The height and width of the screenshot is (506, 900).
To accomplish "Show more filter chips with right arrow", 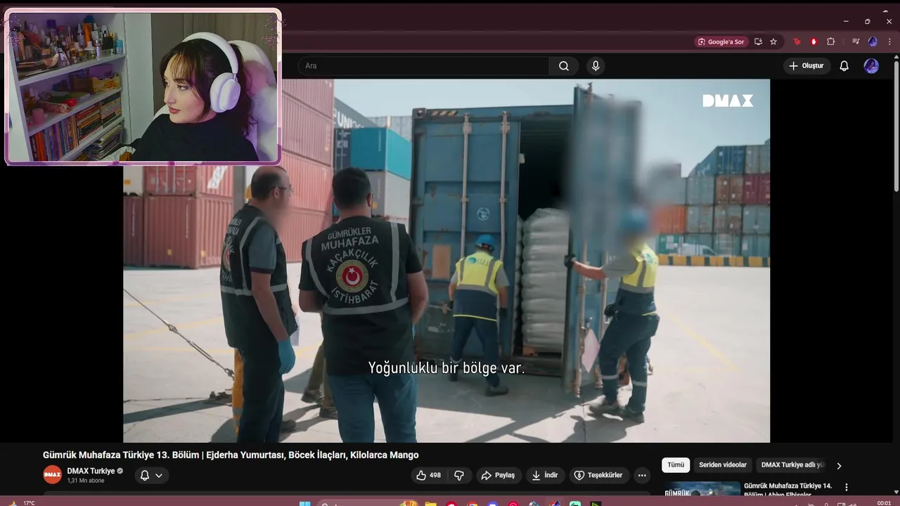I will click(839, 465).
